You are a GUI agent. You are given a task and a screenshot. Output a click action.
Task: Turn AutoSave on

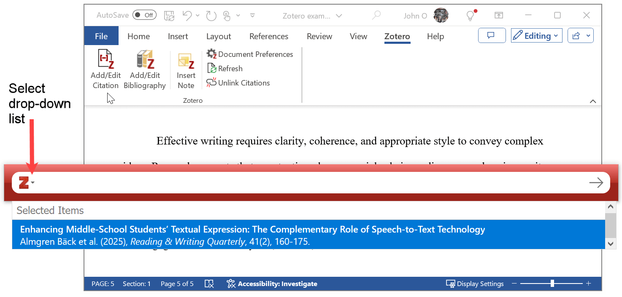tap(144, 14)
